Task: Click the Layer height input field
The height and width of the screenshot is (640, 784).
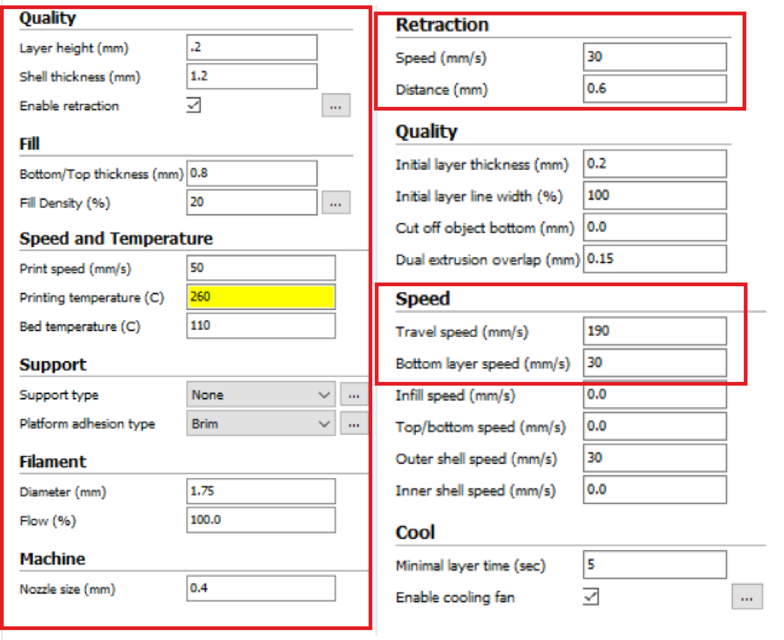Action: 252,48
